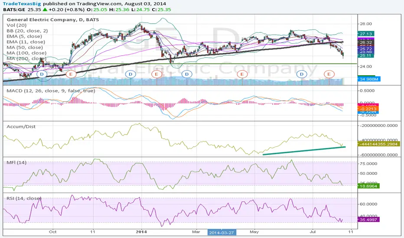Select the teal trendline under Accum/Dist

coord(304,151)
